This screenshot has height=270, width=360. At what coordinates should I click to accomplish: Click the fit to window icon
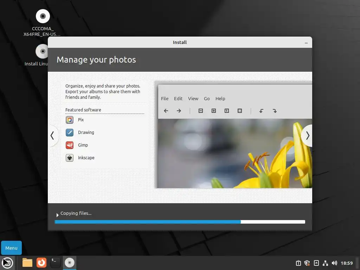[x=240, y=111]
